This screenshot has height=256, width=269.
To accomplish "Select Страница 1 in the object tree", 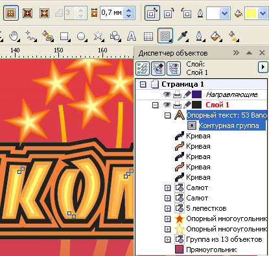I will pyautogui.click(x=183, y=84).
